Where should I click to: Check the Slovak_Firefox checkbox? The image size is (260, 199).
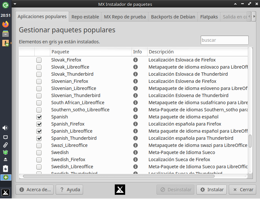(39, 60)
